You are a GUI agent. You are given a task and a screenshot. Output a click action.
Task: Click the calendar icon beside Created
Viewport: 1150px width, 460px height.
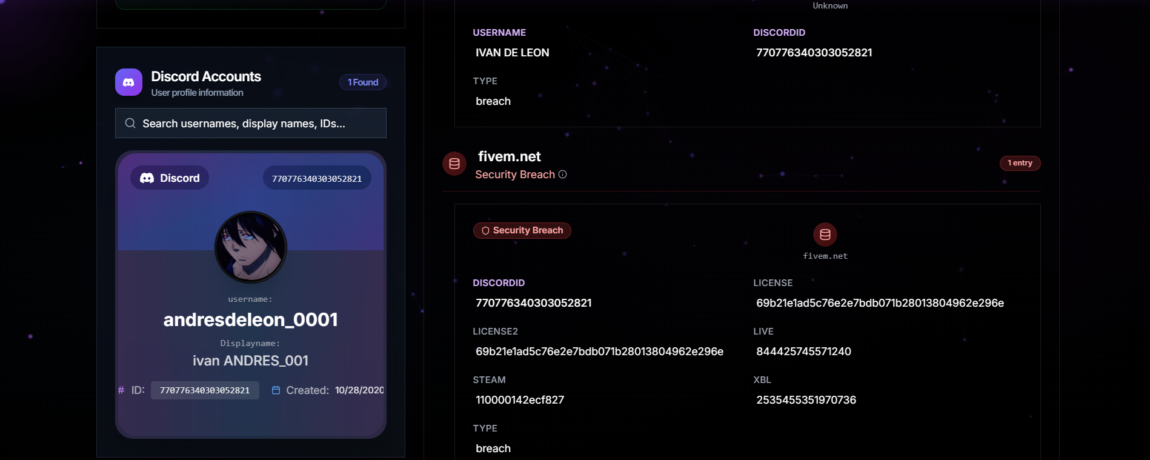point(276,390)
